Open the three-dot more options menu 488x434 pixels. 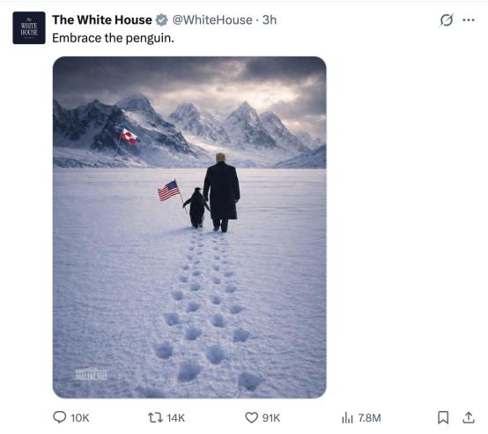point(469,20)
